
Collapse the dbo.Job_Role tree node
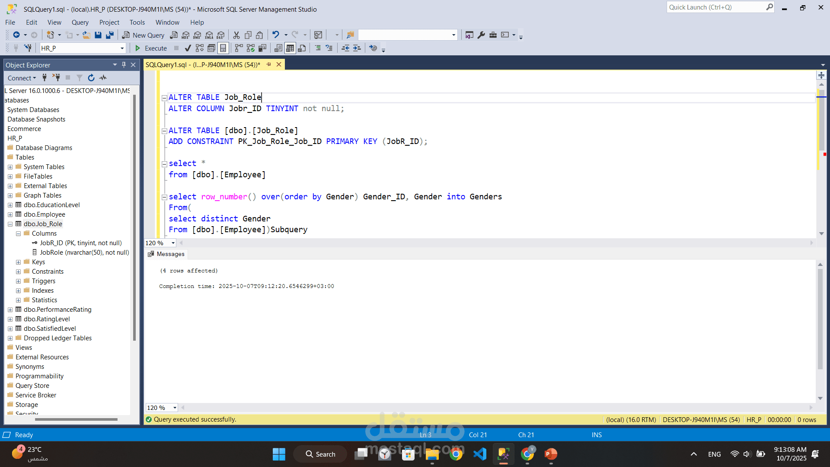(x=10, y=224)
